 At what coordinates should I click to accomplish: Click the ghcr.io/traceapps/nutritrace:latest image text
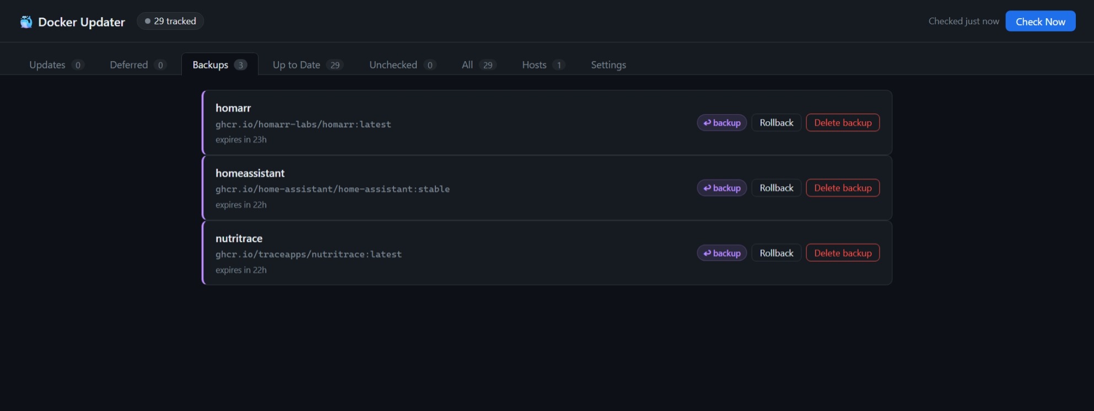[x=309, y=255]
